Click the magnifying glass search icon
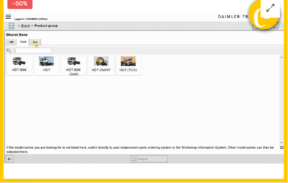288x183 pixels. point(9,51)
